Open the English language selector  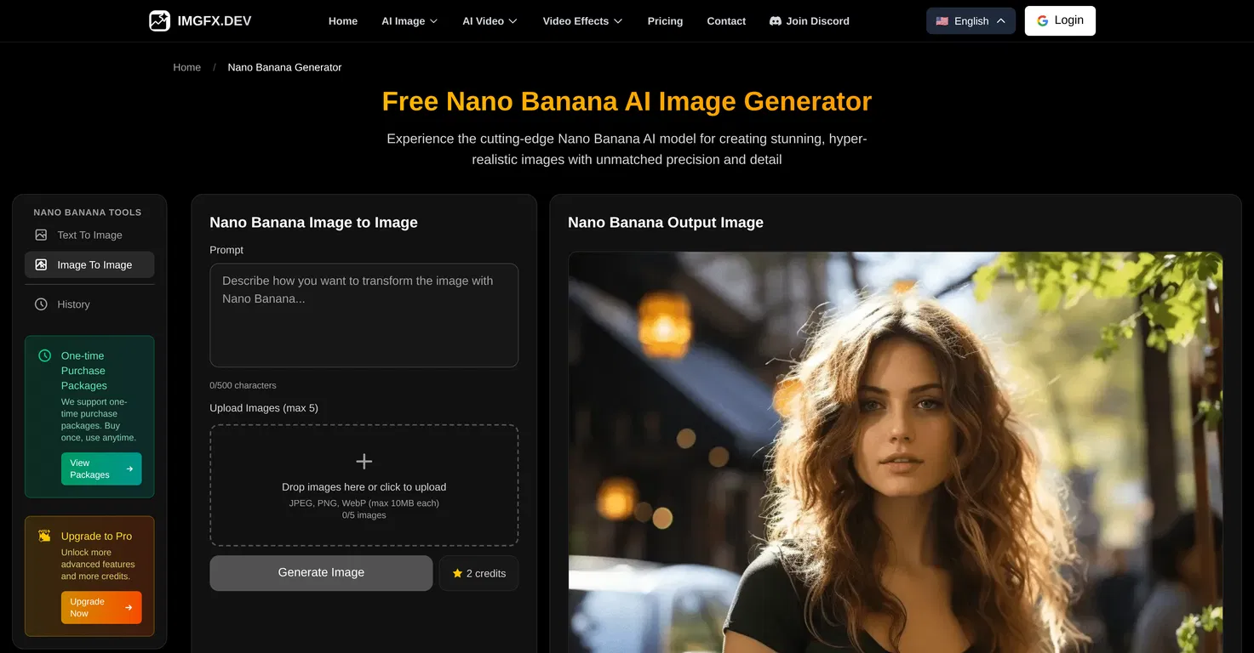tap(971, 21)
